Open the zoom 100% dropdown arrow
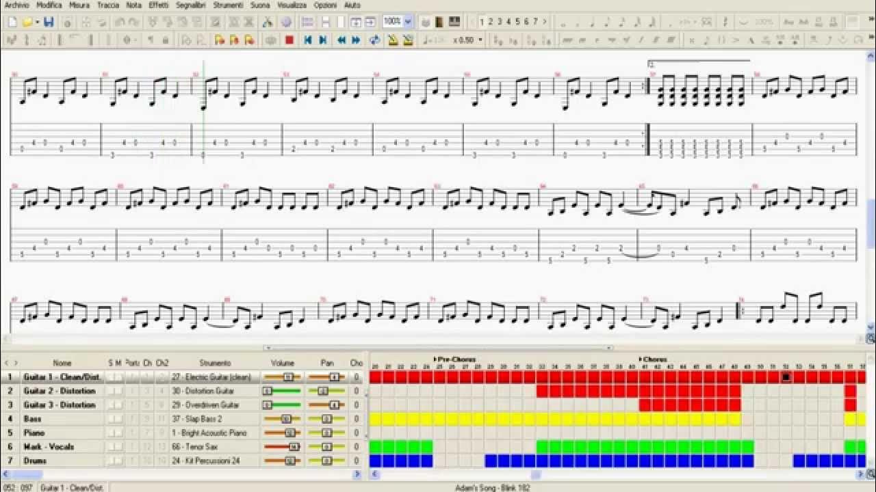The height and width of the screenshot is (492, 876). tap(408, 22)
